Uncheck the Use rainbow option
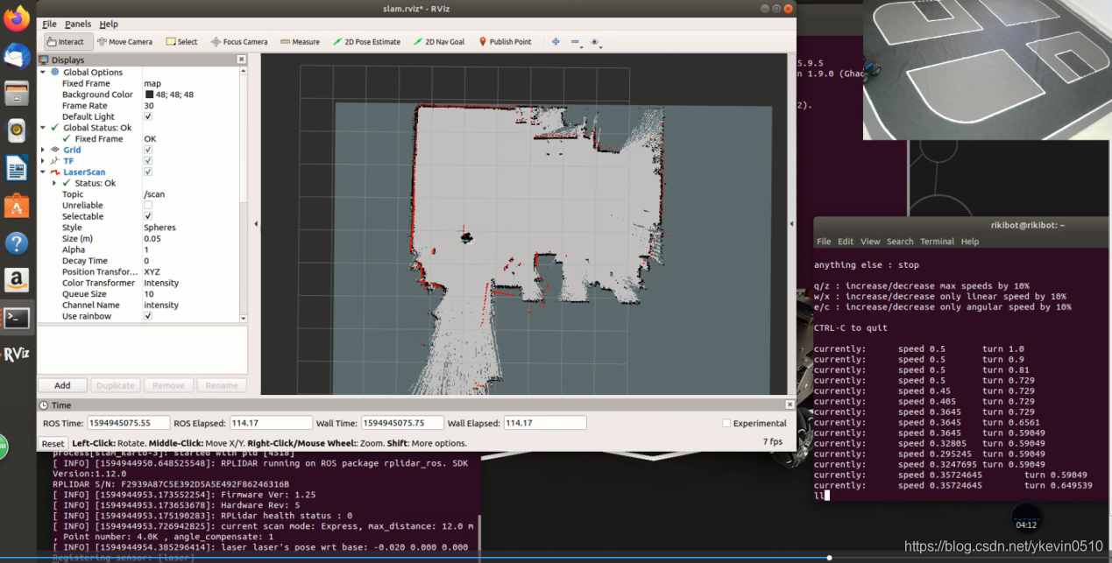The width and height of the screenshot is (1112, 563). tap(147, 316)
